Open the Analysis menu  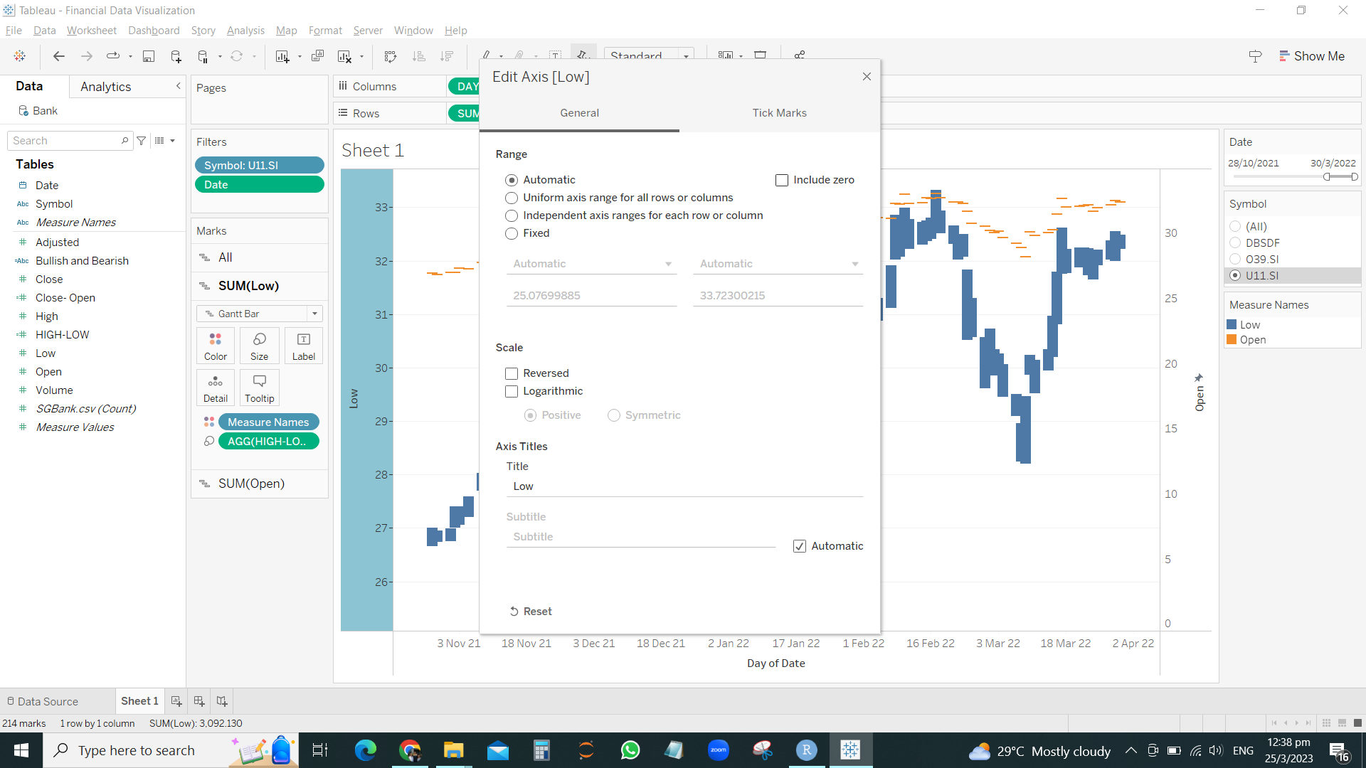(245, 31)
